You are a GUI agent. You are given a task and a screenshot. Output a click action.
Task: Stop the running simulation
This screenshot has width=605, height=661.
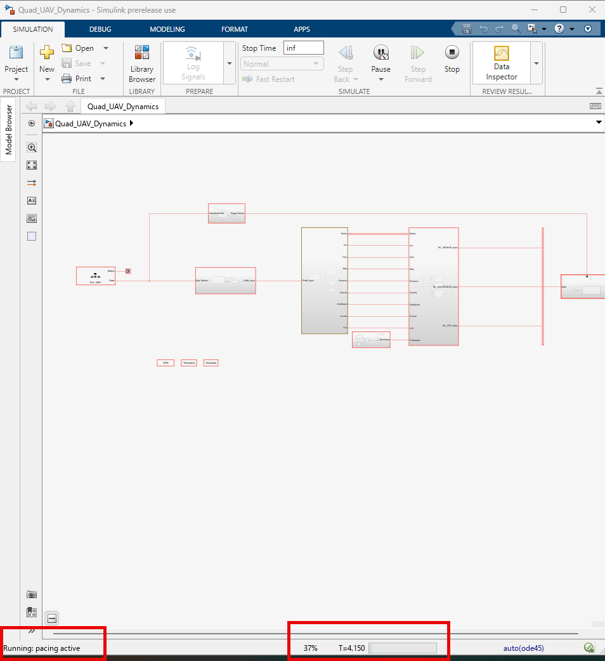tap(452, 59)
